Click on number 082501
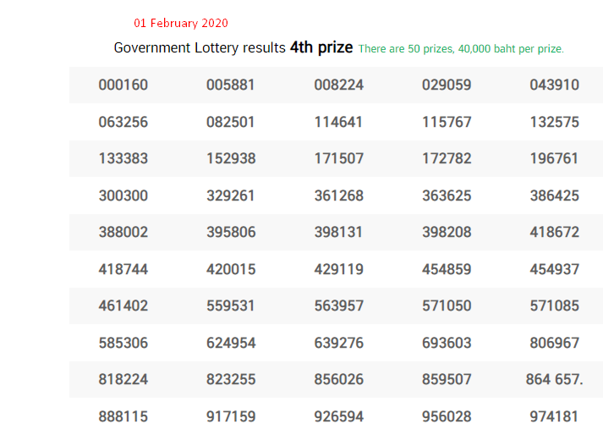Viewport: 603px width, 446px height. (x=230, y=122)
